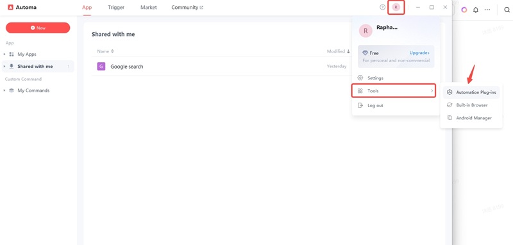The image size is (513, 245).
Task: Click the purple G Google search app icon
Action: click(101, 67)
